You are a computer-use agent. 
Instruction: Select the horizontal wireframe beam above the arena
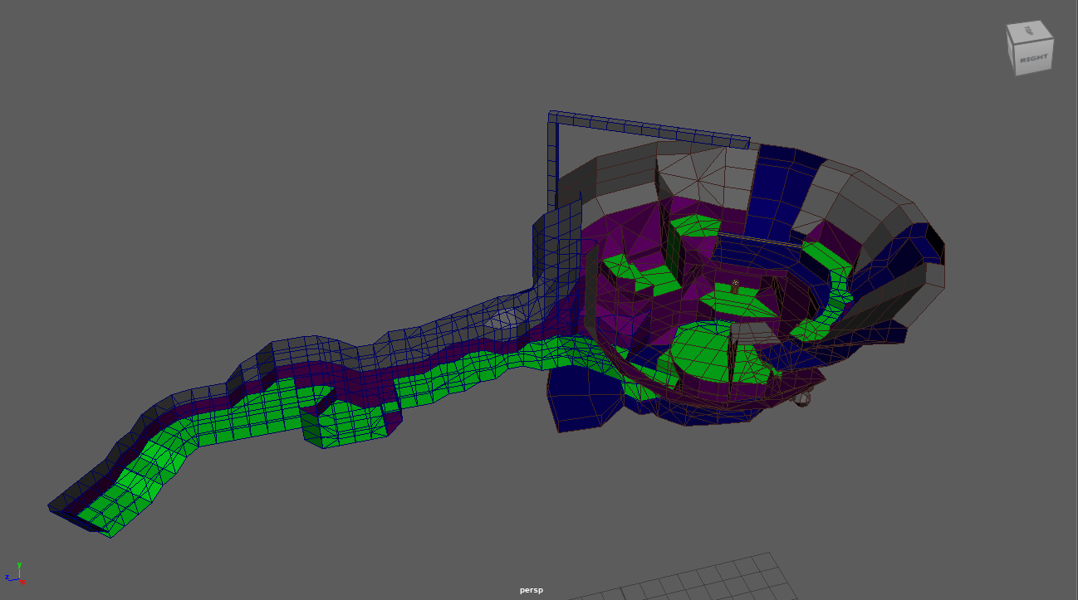[648, 127]
